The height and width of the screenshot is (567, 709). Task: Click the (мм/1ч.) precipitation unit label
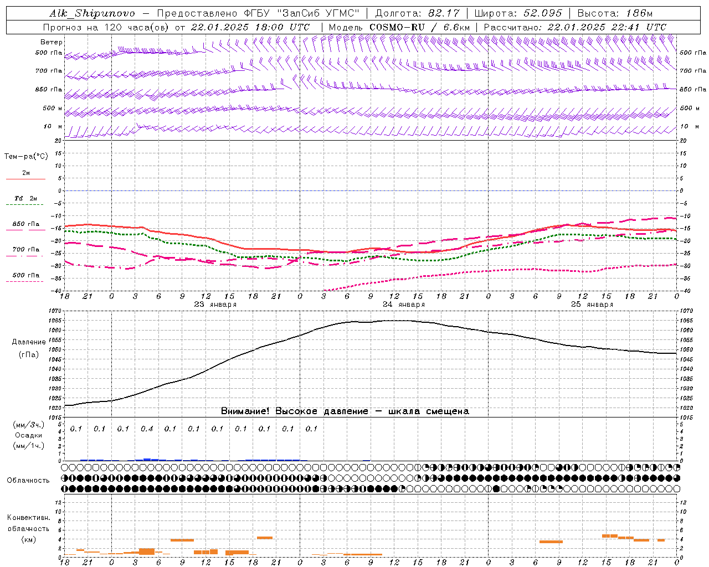tap(28, 446)
